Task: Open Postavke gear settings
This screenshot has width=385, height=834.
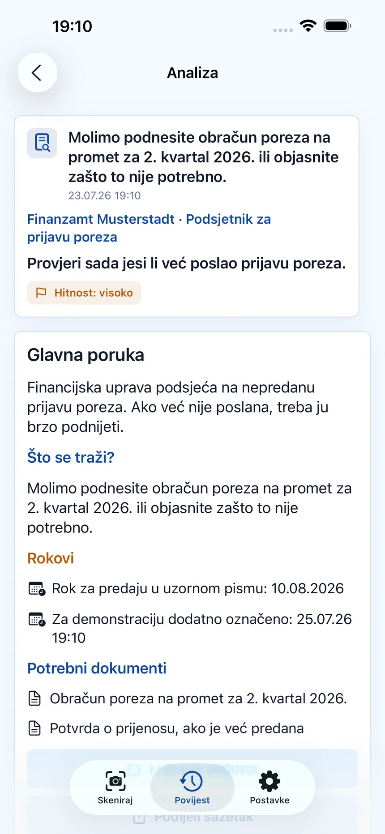Action: click(x=269, y=787)
